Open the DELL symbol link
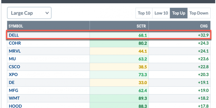 tap(14, 35)
